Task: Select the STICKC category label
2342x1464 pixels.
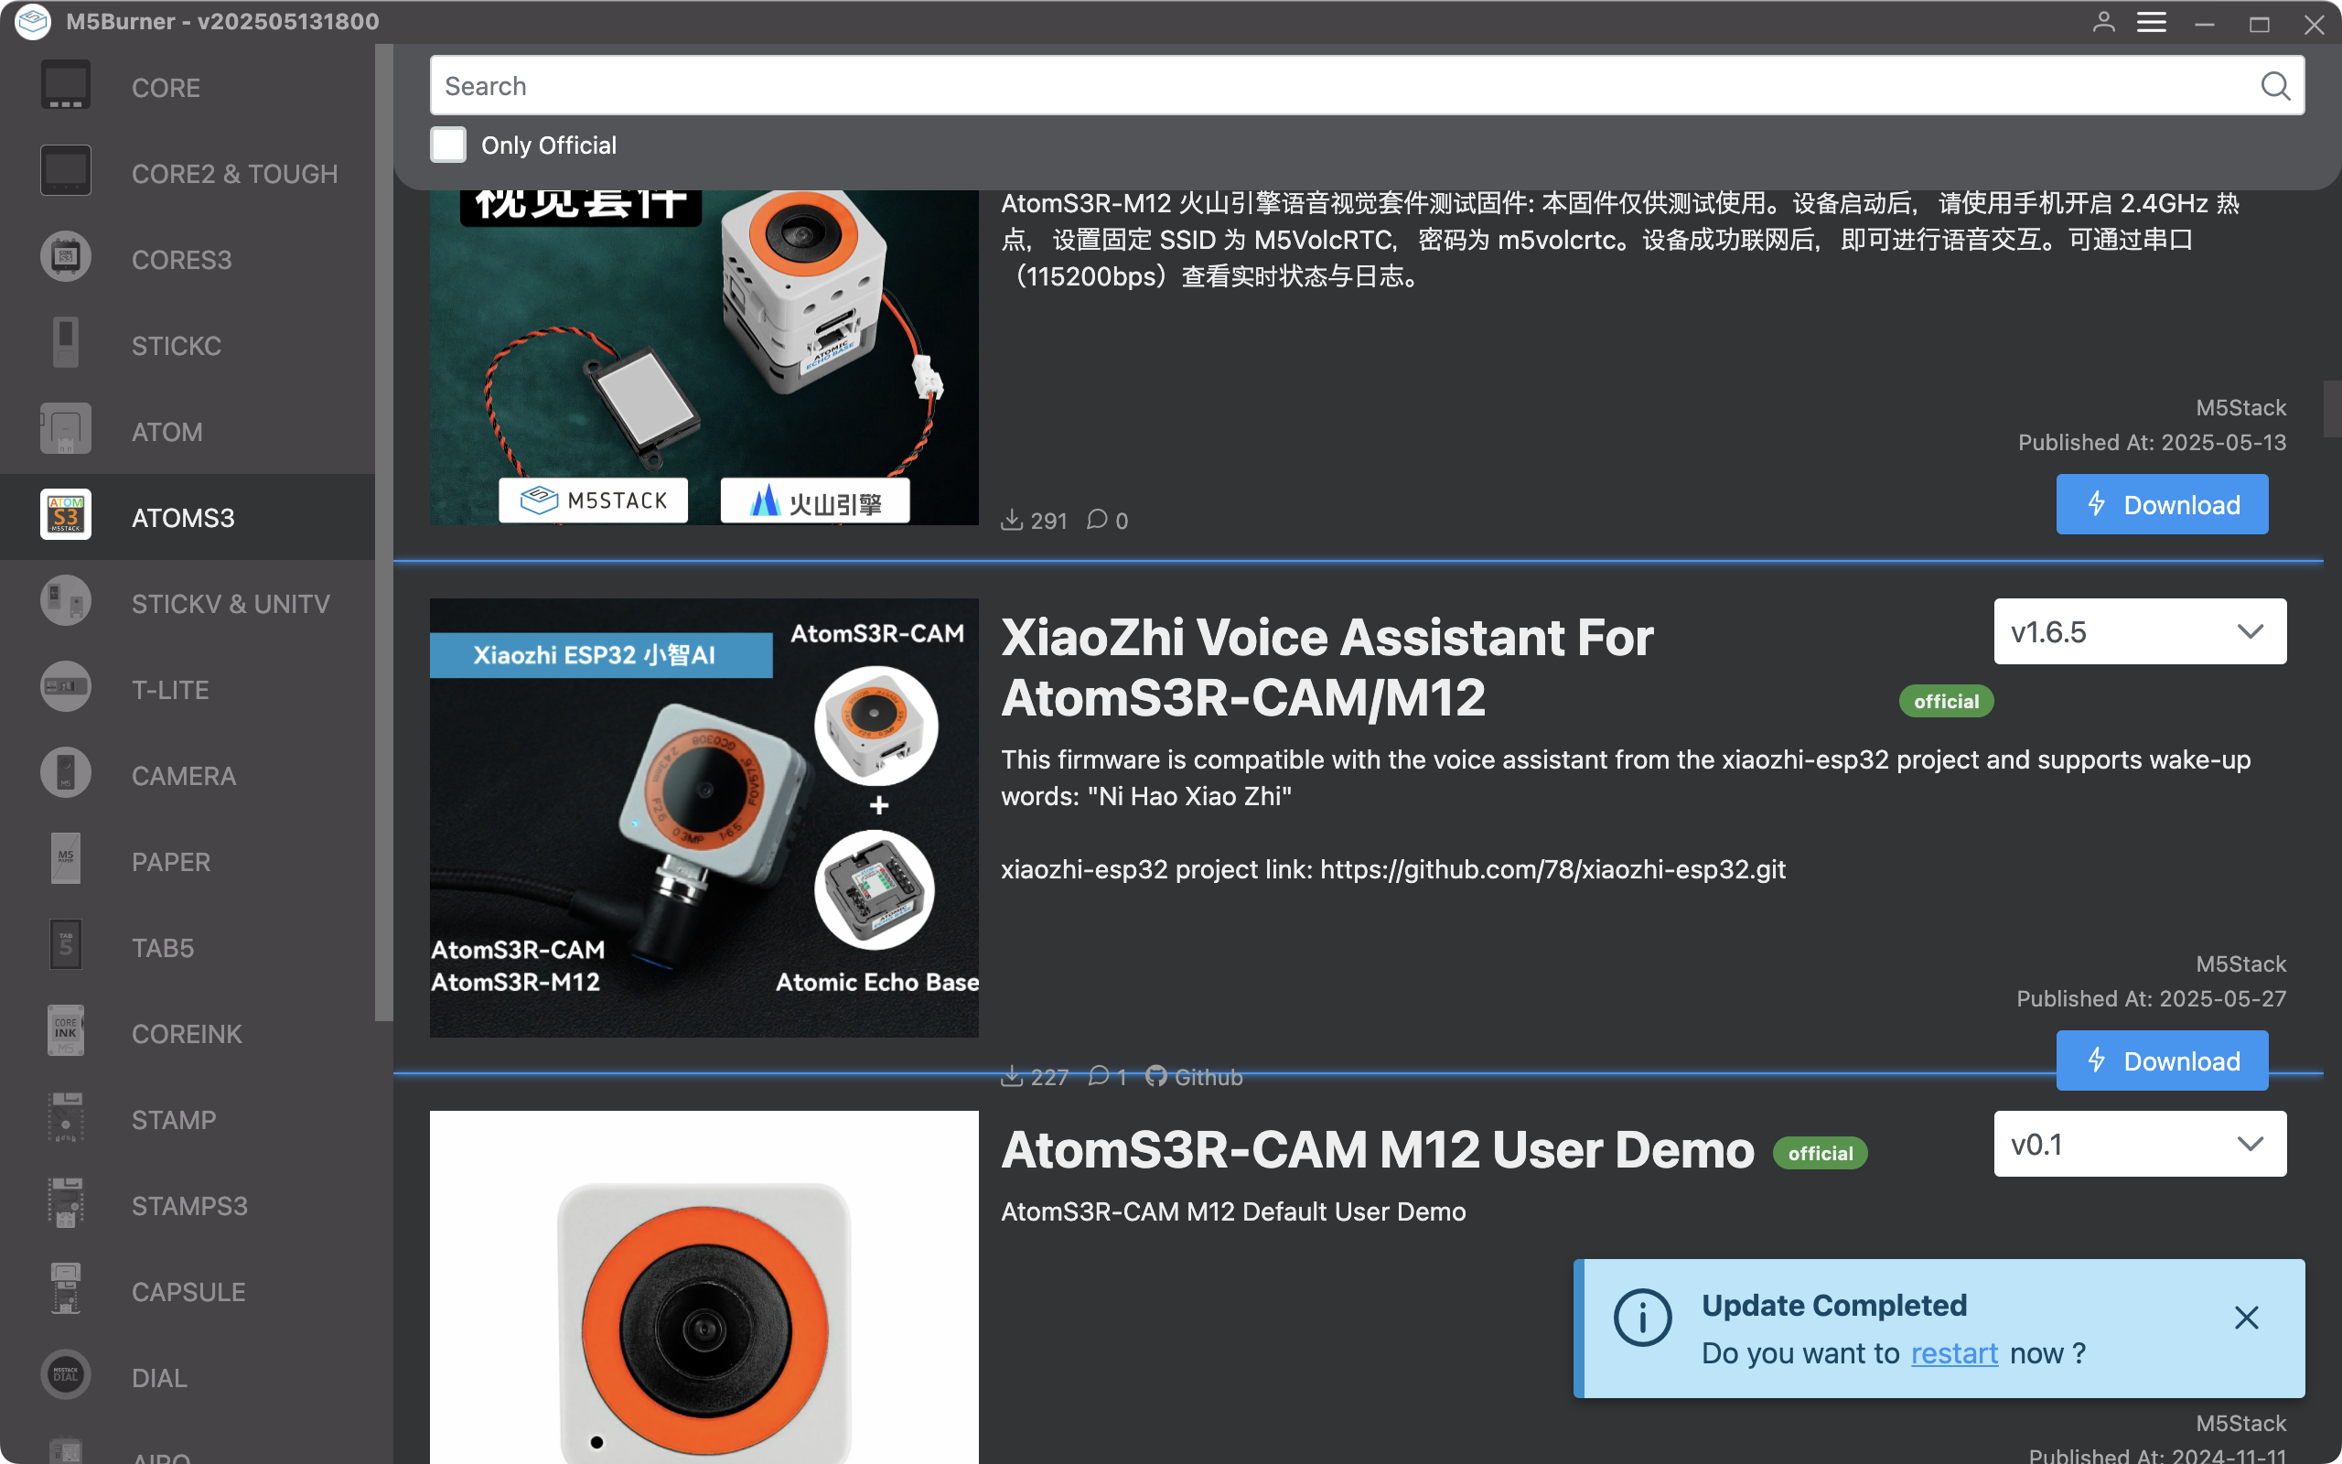Action: click(177, 347)
